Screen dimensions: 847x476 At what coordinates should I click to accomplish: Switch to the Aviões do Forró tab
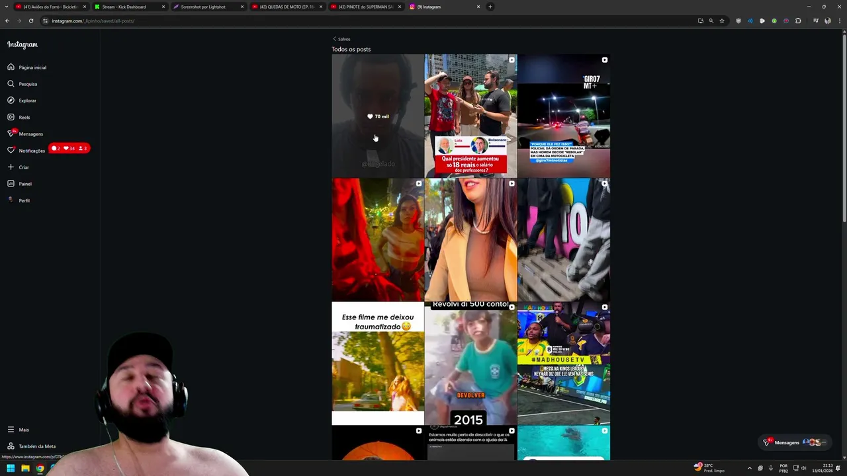coord(51,7)
